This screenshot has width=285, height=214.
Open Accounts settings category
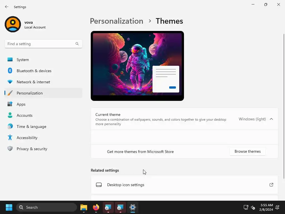click(x=43, y=115)
